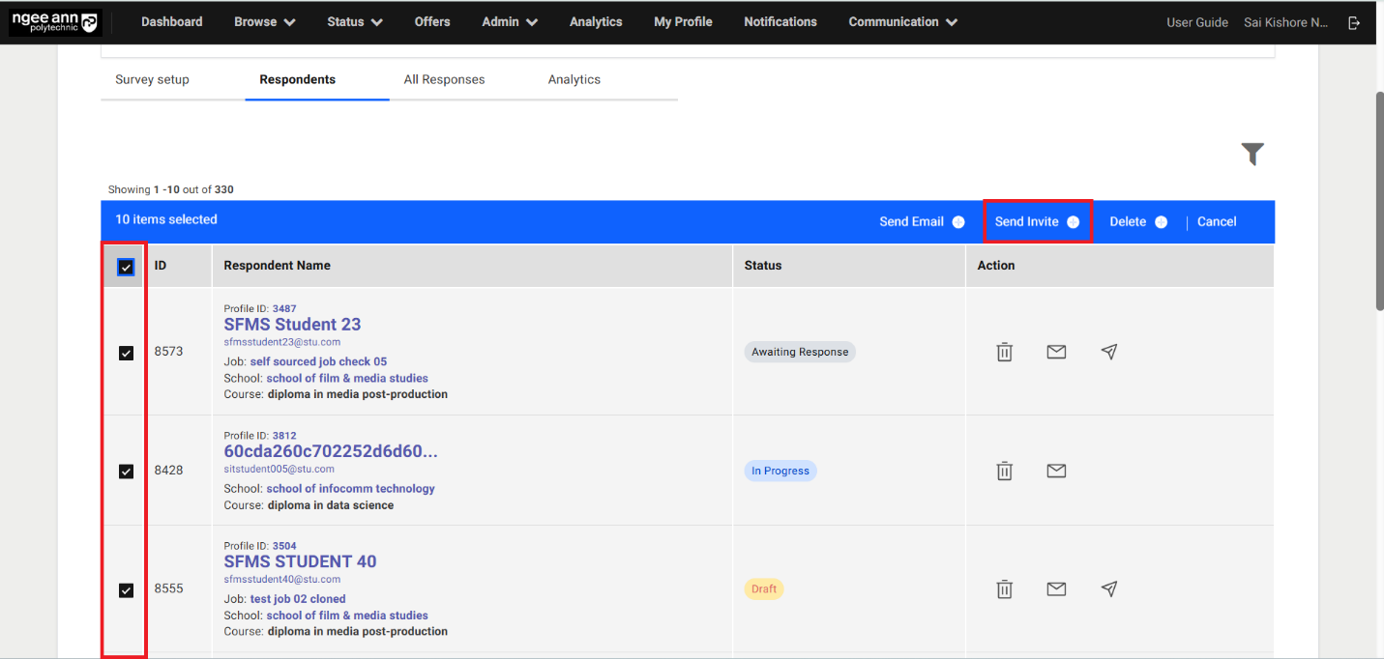The image size is (1384, 659).
Task: Click trash icon for respondent 8428
Action: point(1004,471)
